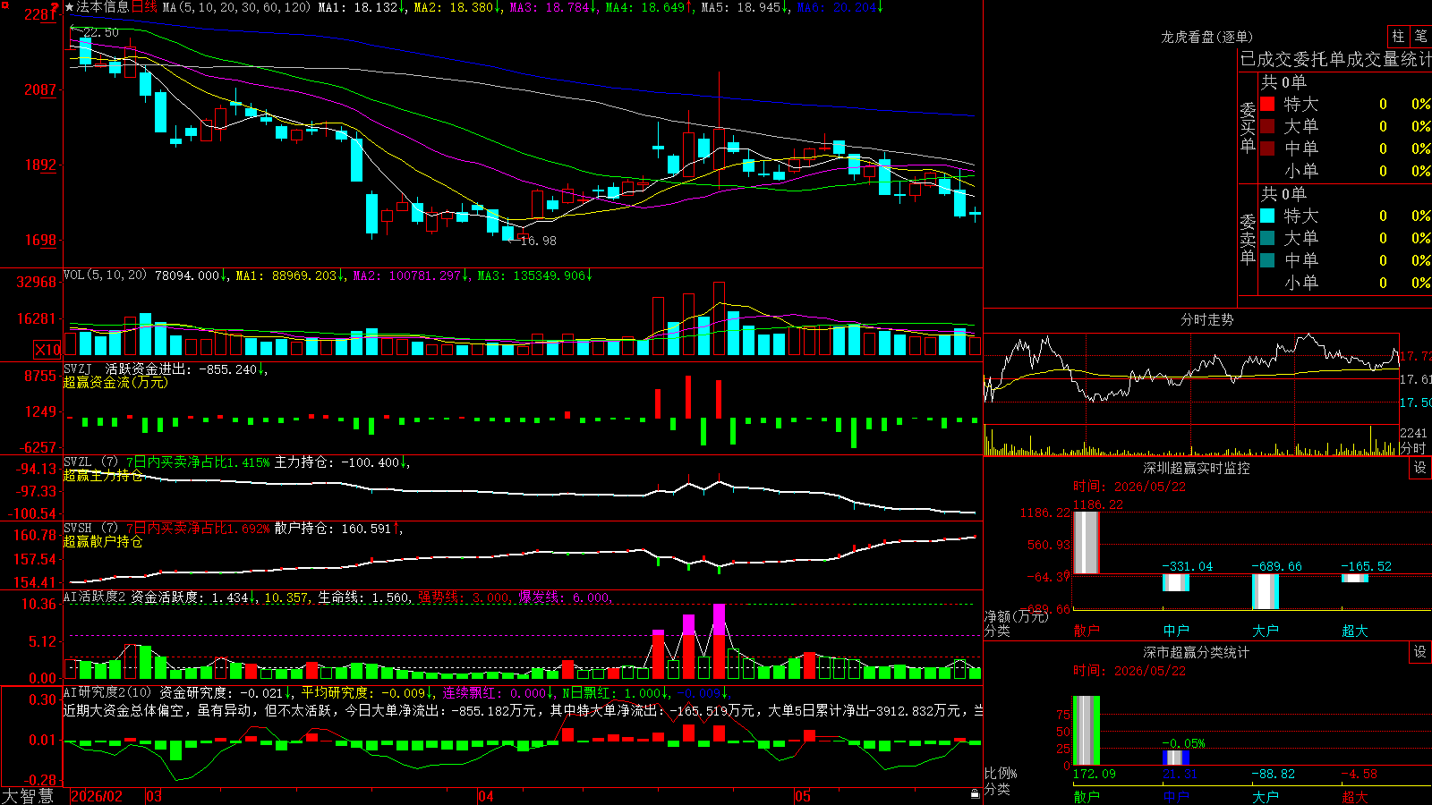Select the bright red 特大 swatch under 委买单
This screenshot has height=805, width=1432.
1267,104
